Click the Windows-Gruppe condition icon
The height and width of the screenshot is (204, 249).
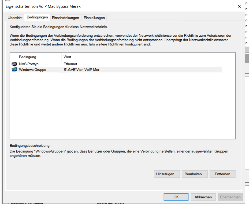pos(14,70)
